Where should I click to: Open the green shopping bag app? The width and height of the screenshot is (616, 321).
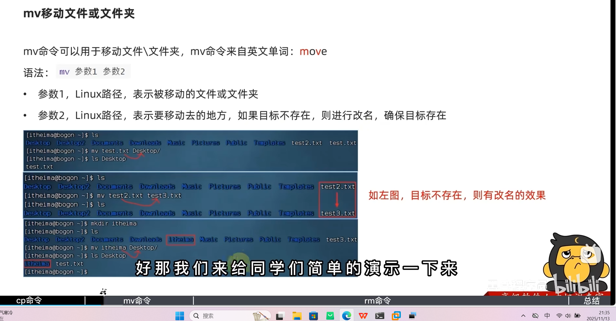pyautogui.click(x=330, y=316)
